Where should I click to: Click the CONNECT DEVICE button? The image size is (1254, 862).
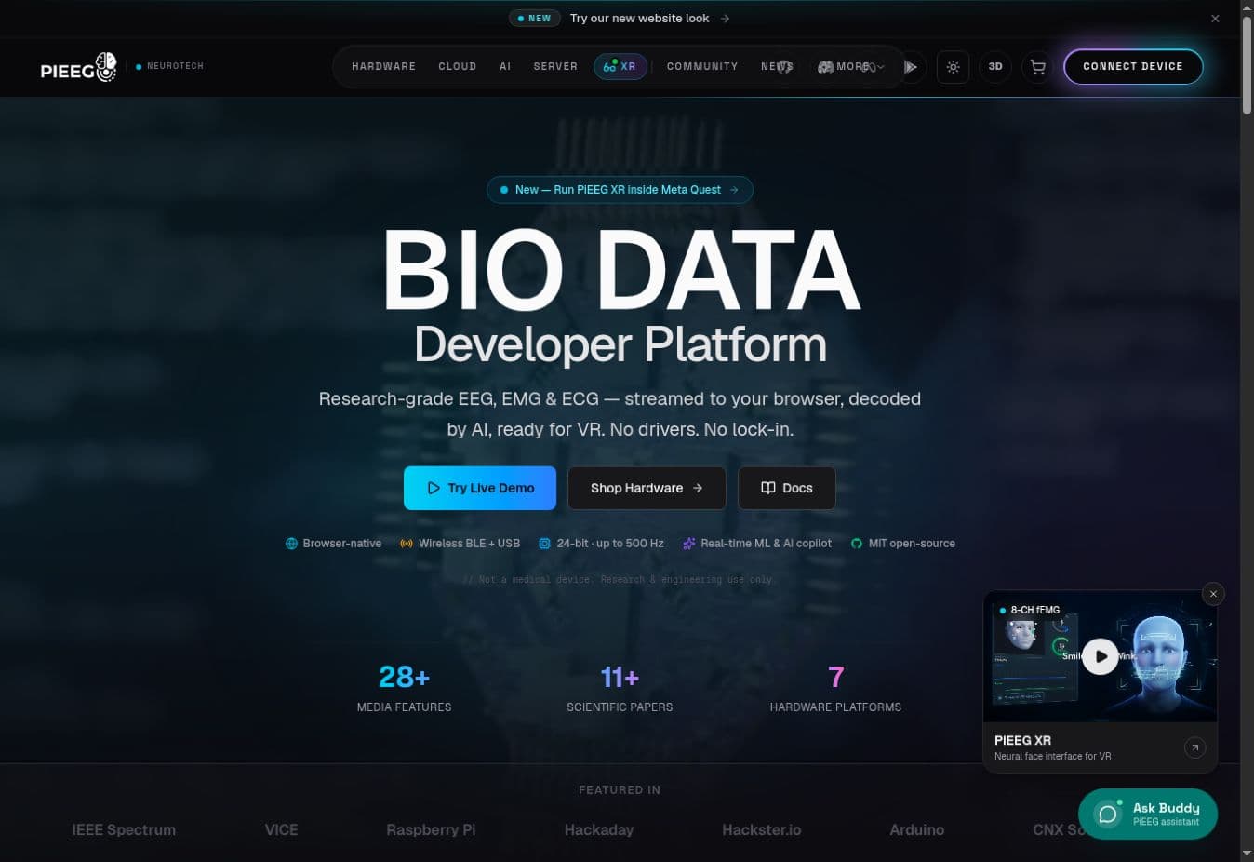pos(1133,67)
